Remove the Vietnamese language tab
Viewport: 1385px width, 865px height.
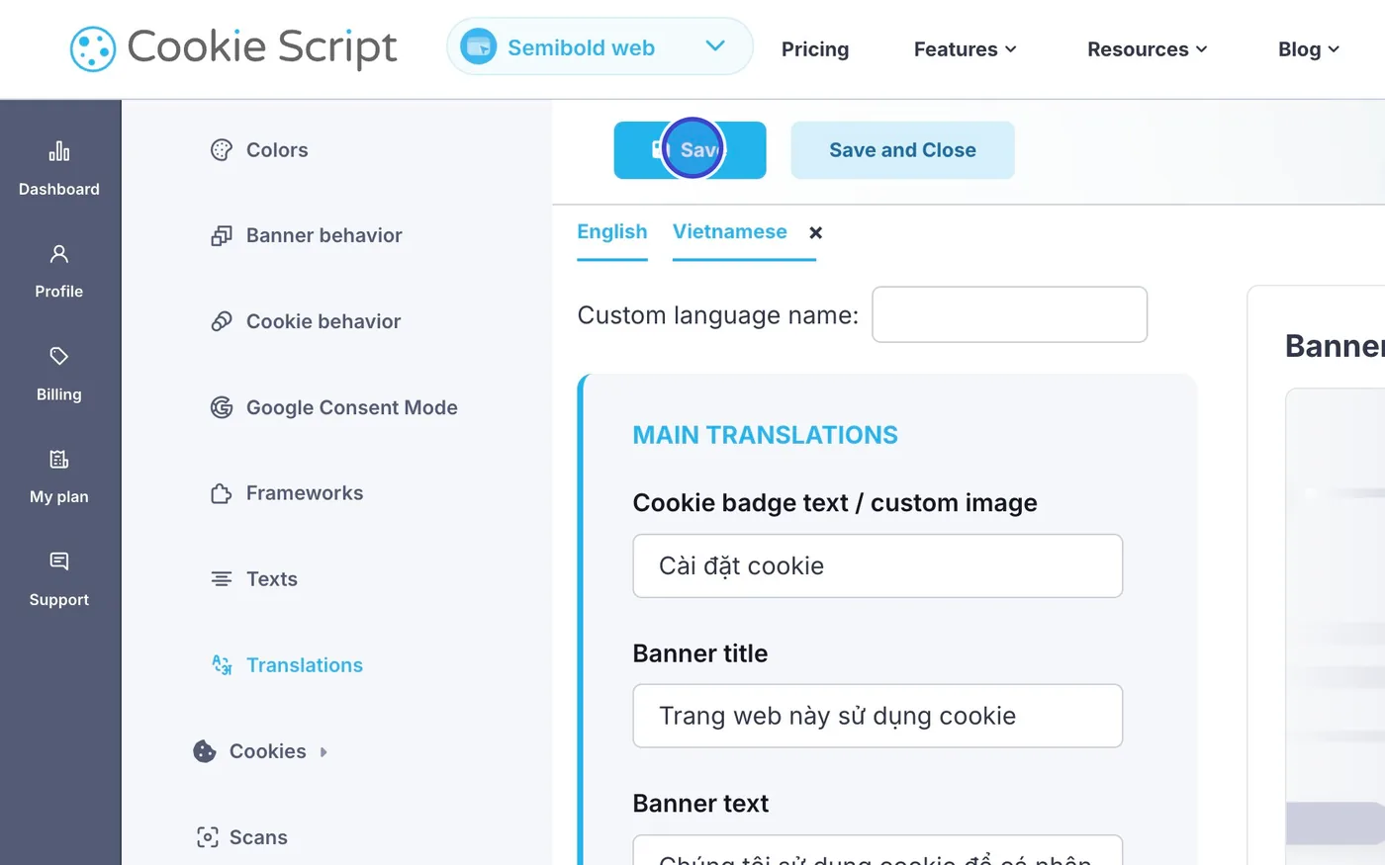tap(815, 232)
